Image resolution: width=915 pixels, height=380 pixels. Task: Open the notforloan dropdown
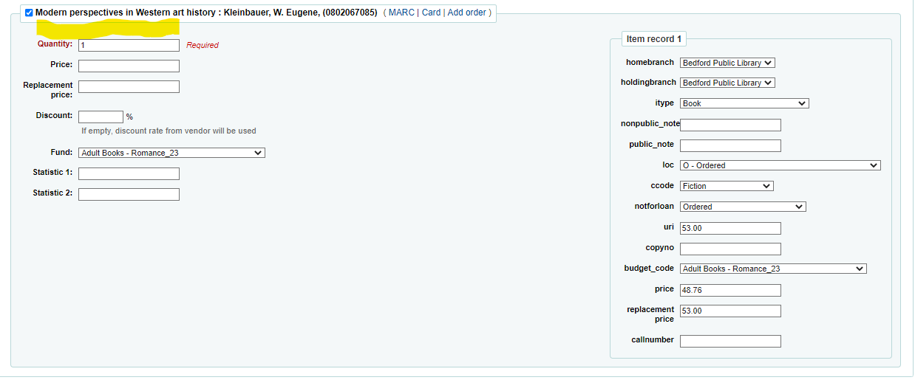(x=743, y=207)
